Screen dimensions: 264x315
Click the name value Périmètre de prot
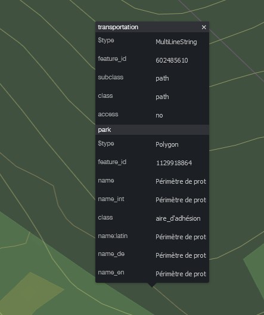[x=181, y=181]
